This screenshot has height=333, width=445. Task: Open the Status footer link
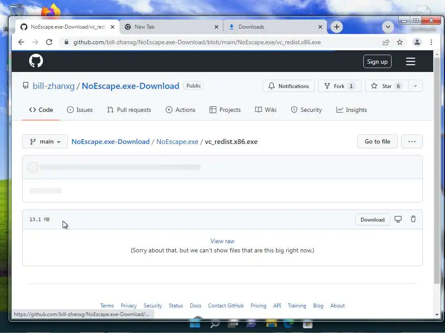[x=176, y=306]
